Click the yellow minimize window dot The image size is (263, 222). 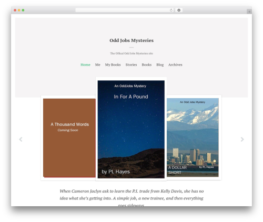pos(19,10)
